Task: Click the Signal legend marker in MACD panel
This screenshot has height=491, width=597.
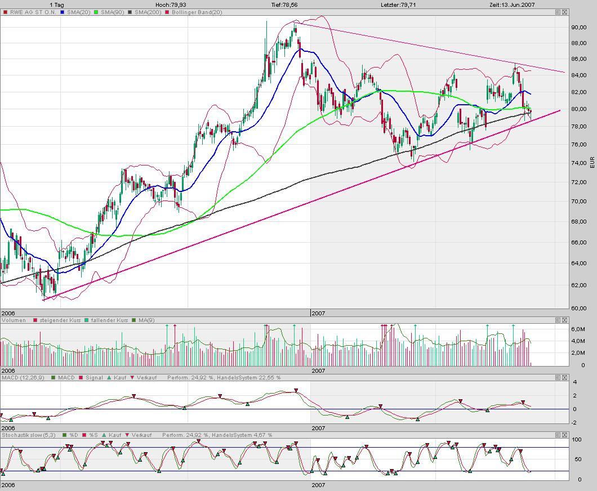Action: [x=80, y=377]
